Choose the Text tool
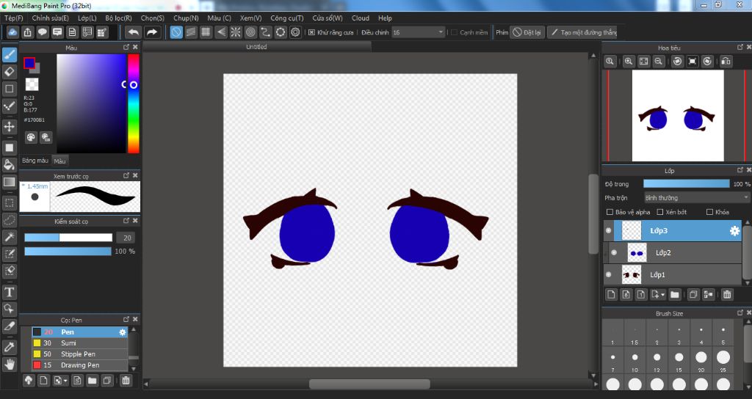Viewport: 752px width, 399px height. pos(10,292)
